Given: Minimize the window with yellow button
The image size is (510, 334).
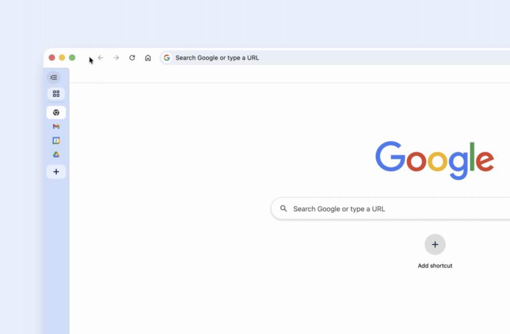Looking at the screenshot, I should 62,58.
